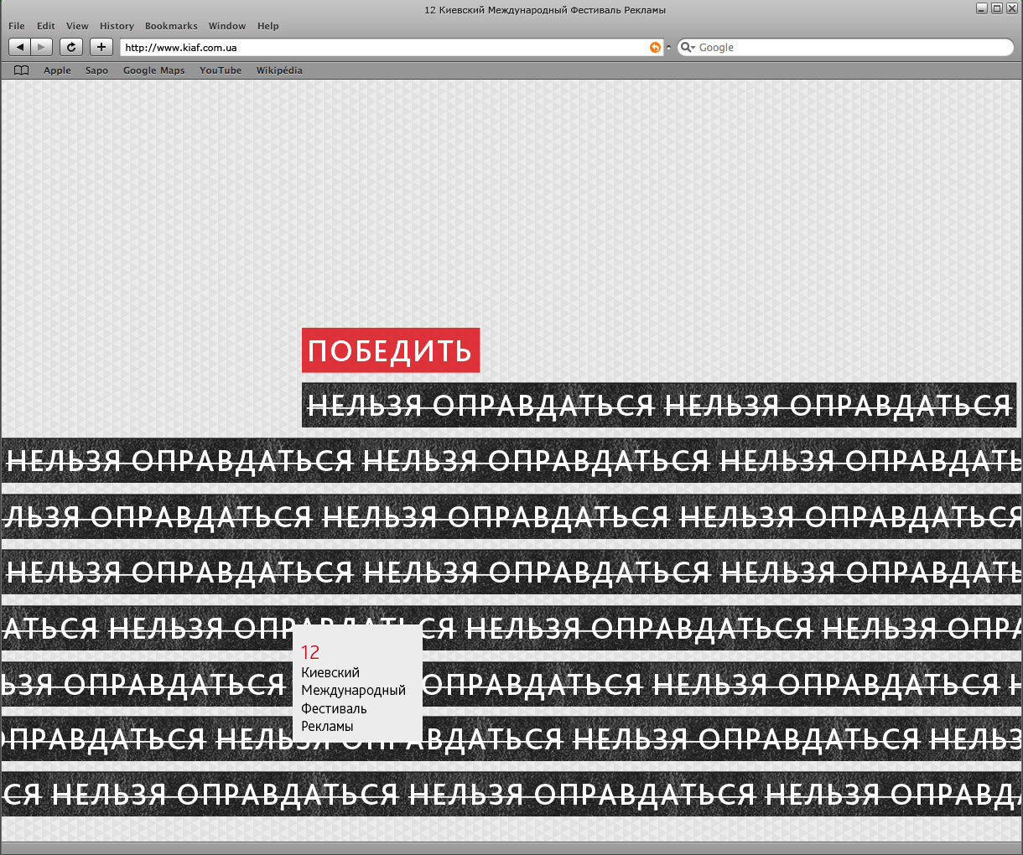
Task: Open the Sapo bookmark
Action: (x=96, y=70)
